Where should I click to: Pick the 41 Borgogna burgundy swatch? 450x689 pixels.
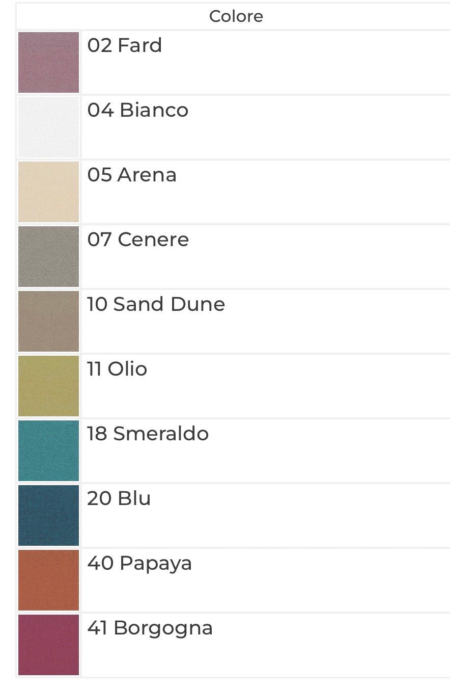pos(49,645)
